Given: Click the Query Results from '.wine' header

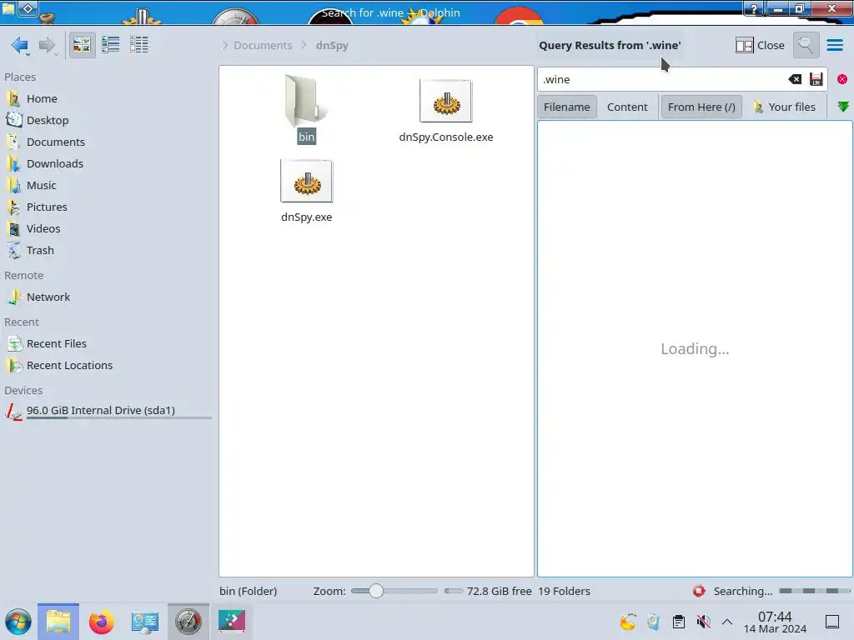Looking at the screenshot, I should (x=610, y=45).
